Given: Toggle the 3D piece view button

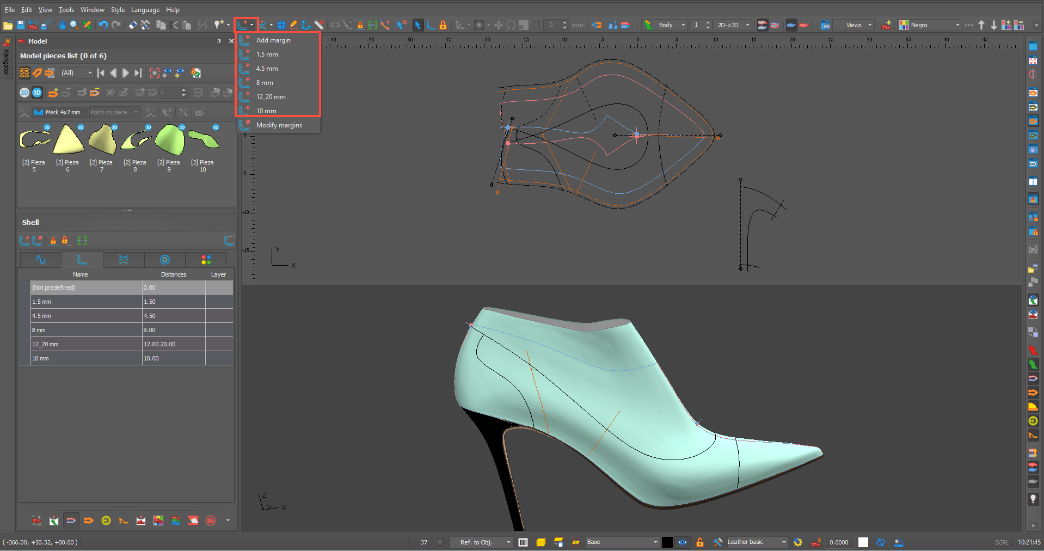Looking at the screenshot, I should (37, 93).
